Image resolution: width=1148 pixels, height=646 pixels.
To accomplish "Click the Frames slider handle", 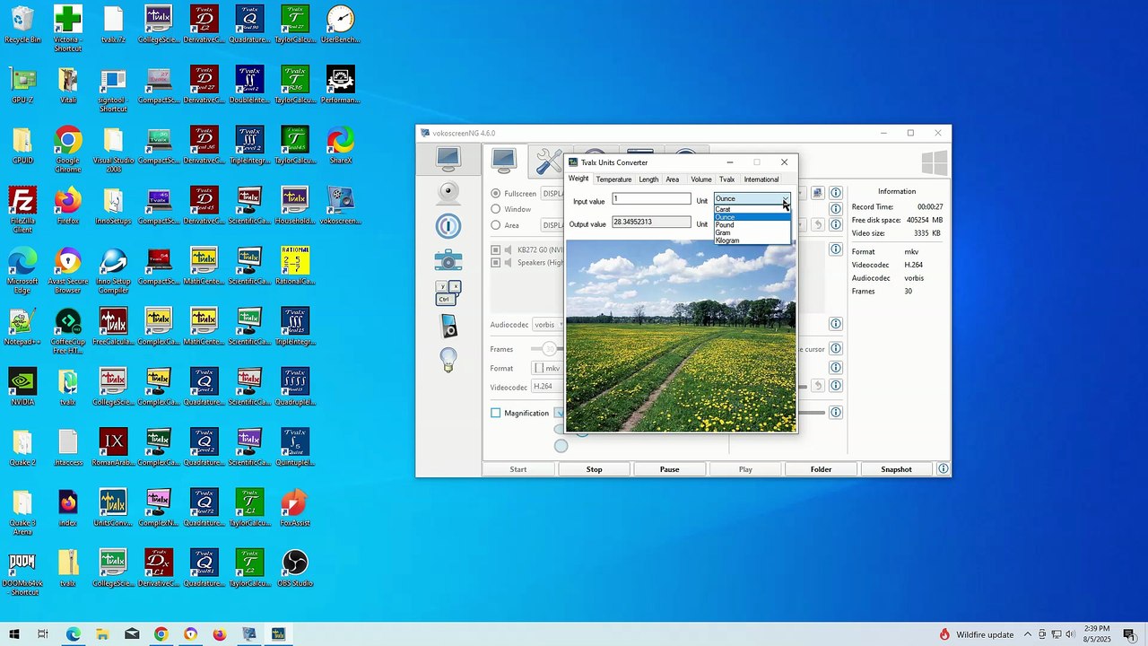I will click(550, 349).
